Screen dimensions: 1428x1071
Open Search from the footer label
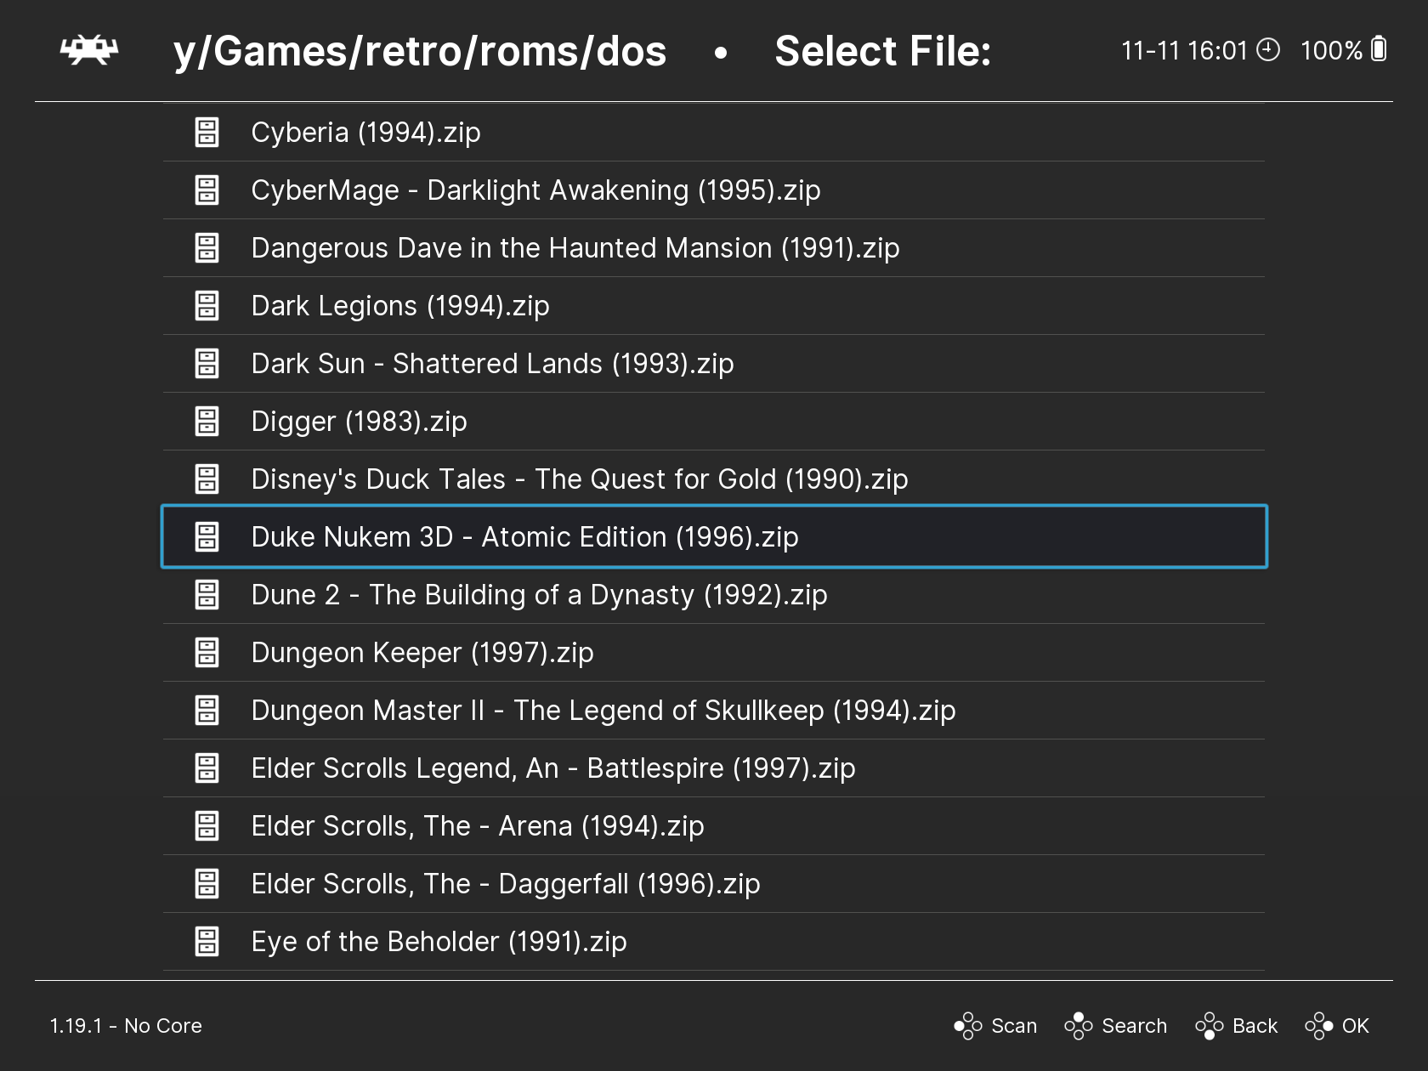[1134, 1026]
